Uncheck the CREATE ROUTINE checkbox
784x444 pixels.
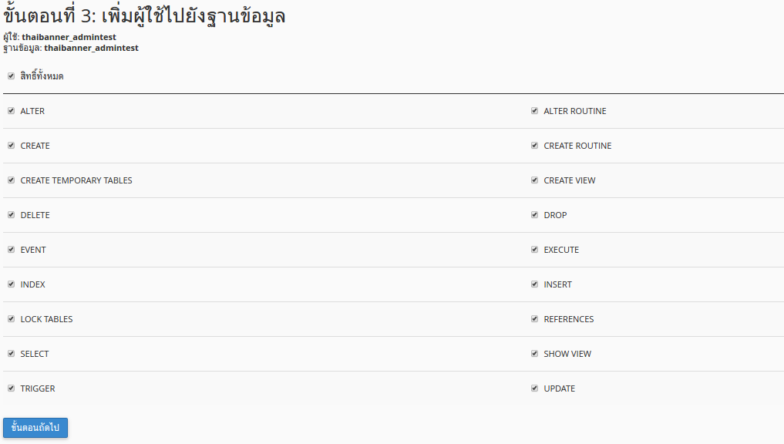[x=534, y=146]
